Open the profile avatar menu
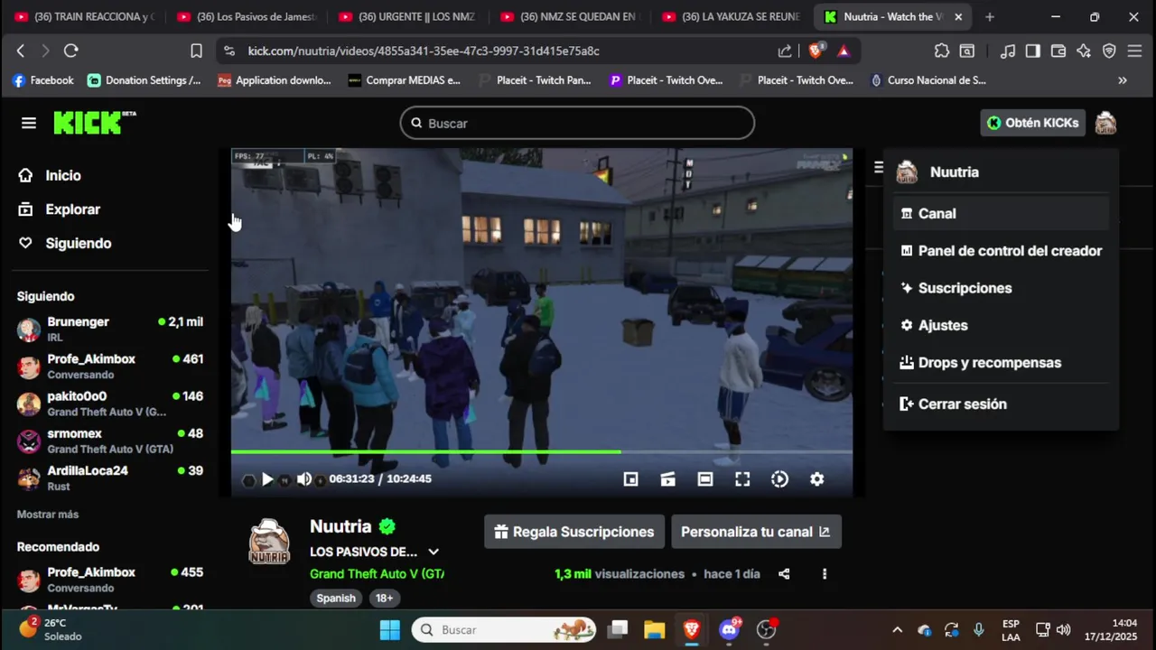This screenshot has height=650, width=1156. pos(1105,123)
